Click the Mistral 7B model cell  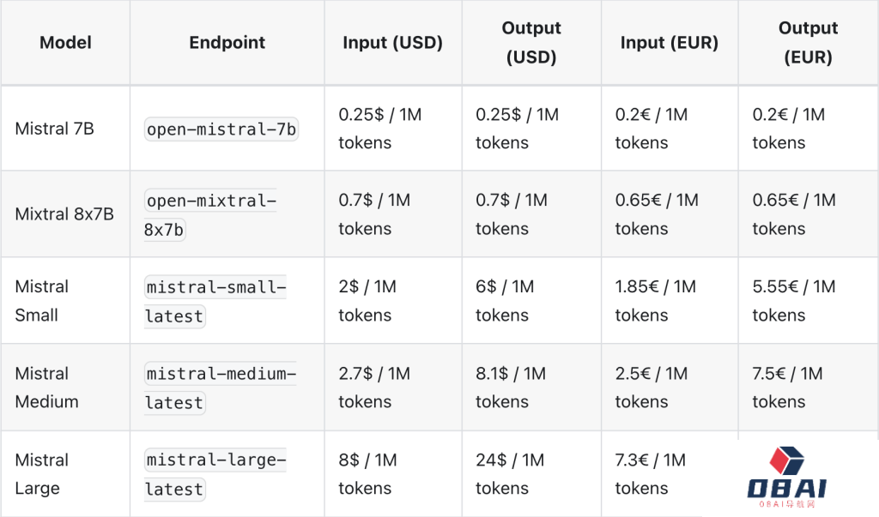54,129
